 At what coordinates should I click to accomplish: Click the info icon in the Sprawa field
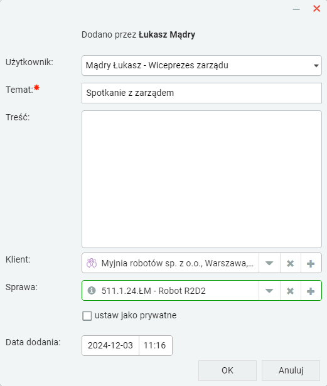click(x=92, y=291)
